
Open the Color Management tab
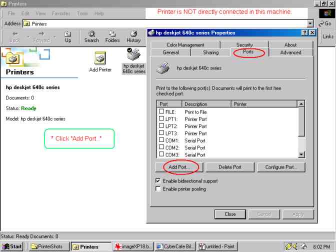(185, 45)
